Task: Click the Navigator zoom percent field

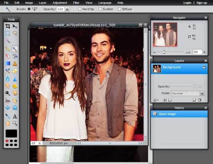Action: [x=198, y=52]
